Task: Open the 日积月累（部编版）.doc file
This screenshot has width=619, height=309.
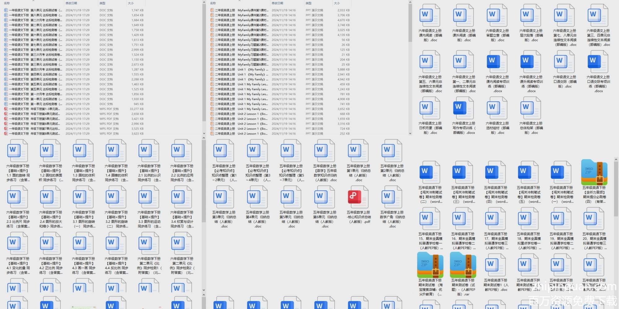Action: 430,108
